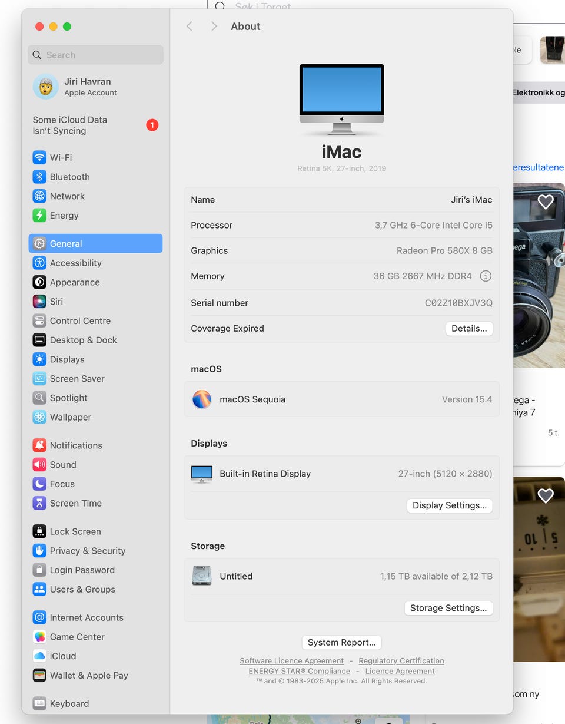This screenshot has width=565, height=724.
Task: Click serial number C02Z10BXJV3Q
Action: pyautogui.click(x=458, y=303)
